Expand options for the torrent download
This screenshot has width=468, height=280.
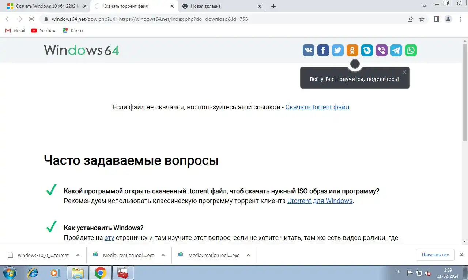(78, 255)
